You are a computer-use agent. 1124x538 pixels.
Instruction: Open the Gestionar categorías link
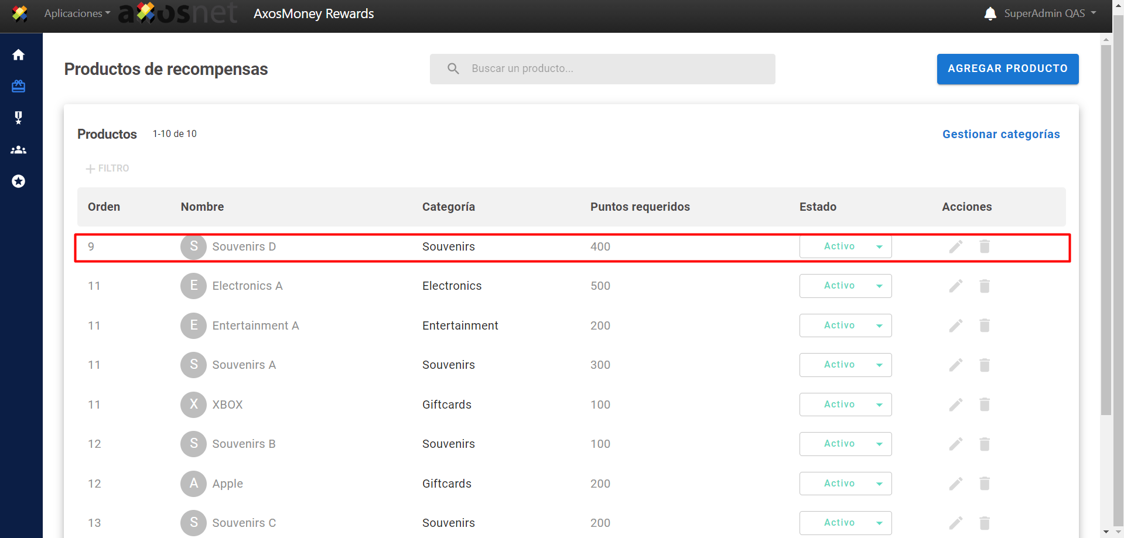tap(1000, 134)
